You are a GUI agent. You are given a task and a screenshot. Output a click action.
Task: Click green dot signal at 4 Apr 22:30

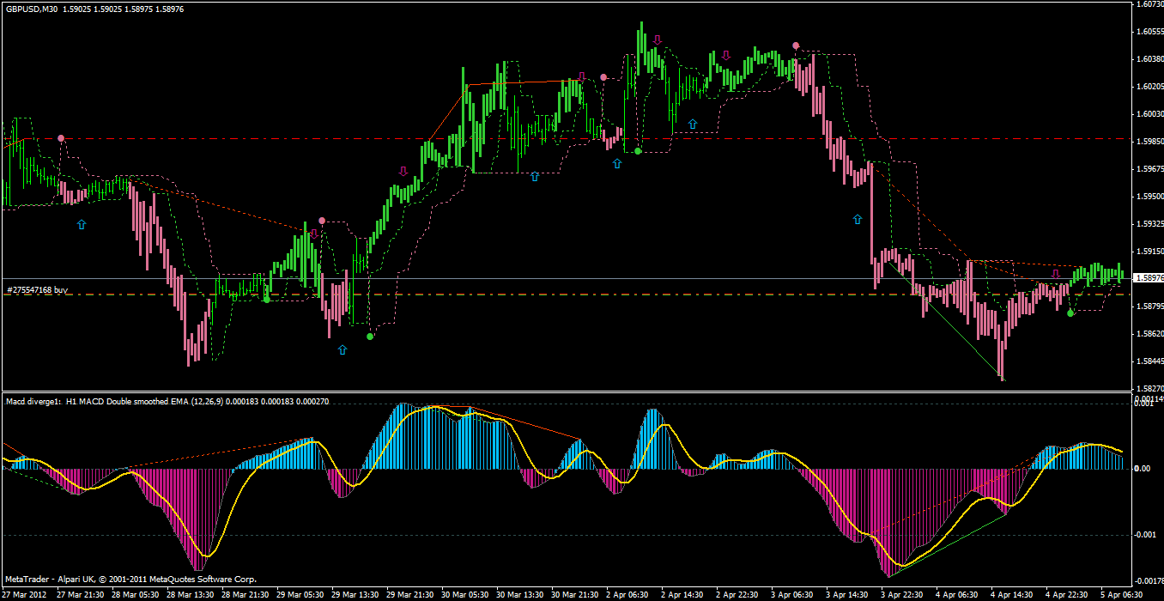1070,313
